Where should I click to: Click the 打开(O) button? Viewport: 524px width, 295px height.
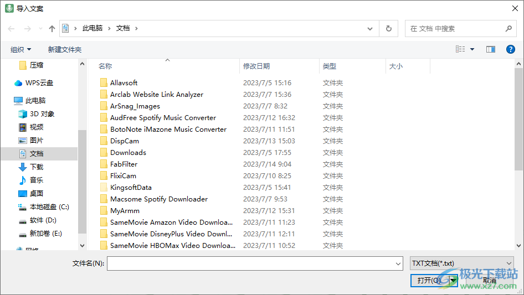[x=429, y=280]
